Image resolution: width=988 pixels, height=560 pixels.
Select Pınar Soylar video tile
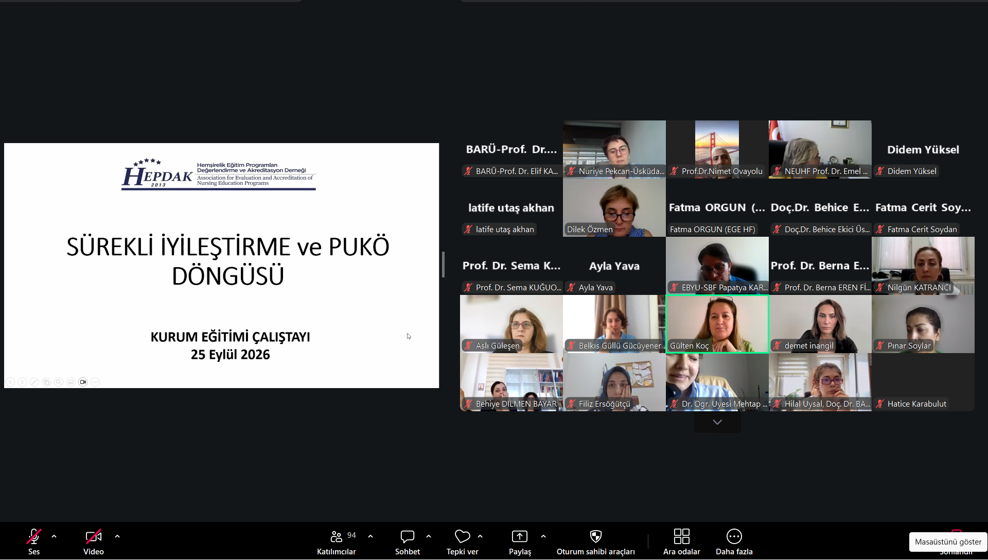pos(923,324)
